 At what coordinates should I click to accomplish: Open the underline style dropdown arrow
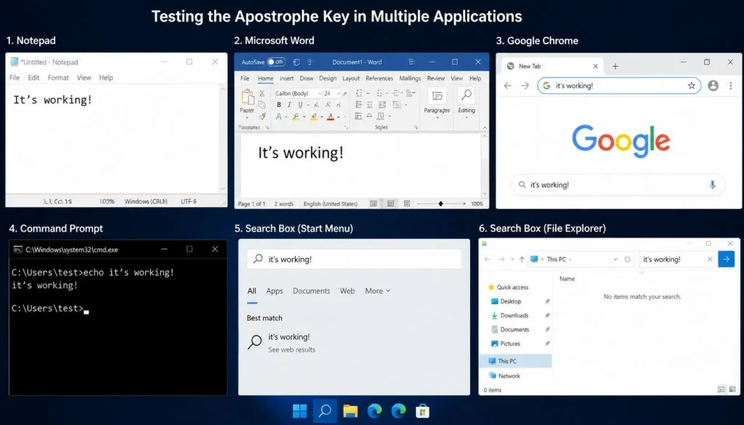(x=307, y=105)
